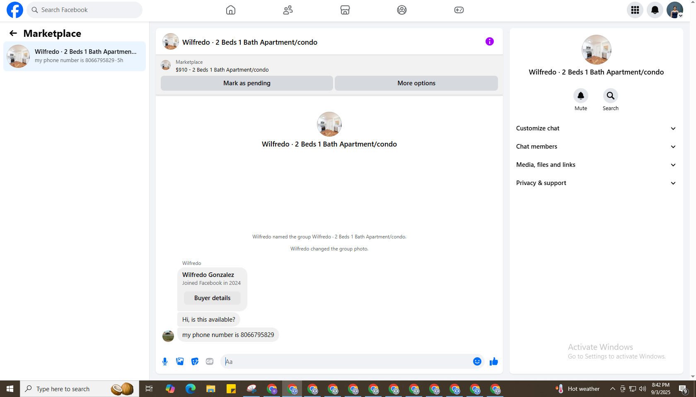696x397 pixels.
Task: Mute the conversation with the bell icon
Action: point(581,96)
